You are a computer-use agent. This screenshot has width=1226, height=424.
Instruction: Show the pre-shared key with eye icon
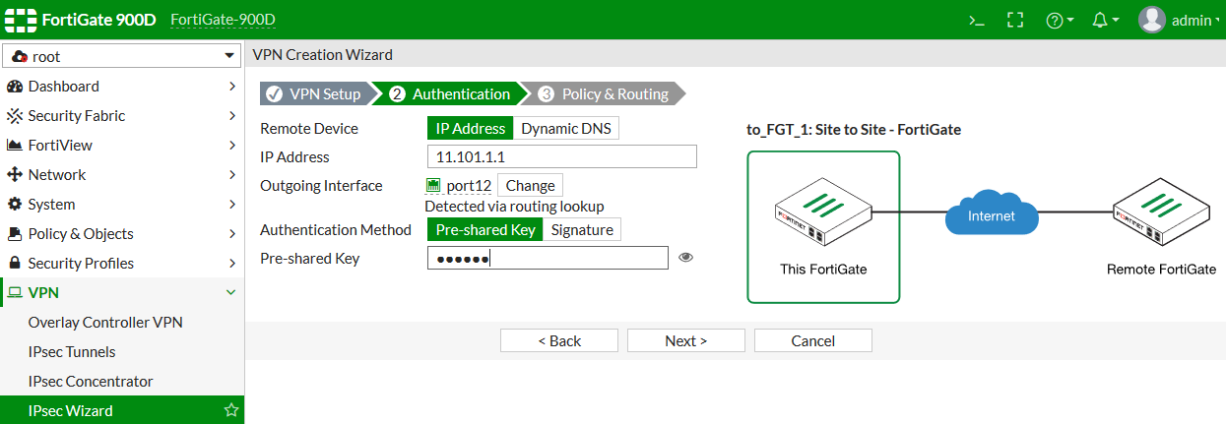point(686,258)
